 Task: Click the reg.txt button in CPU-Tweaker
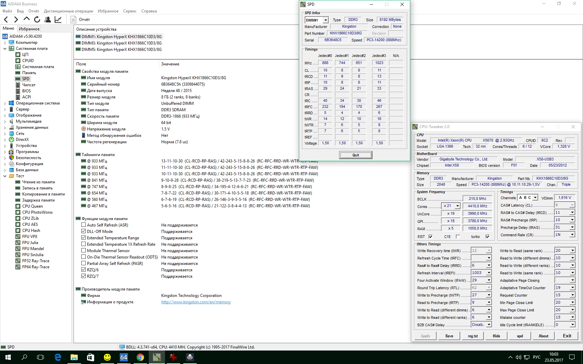473,336
